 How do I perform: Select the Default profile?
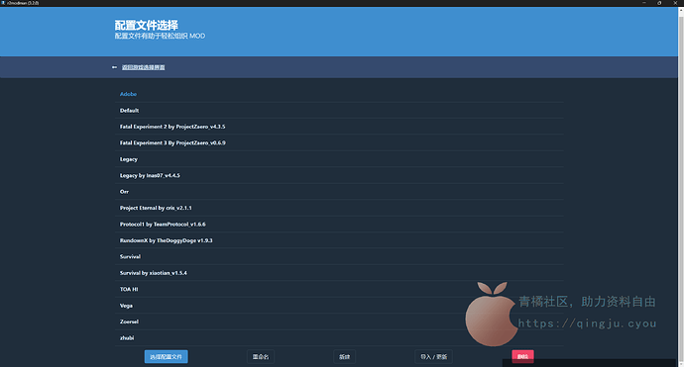pyautogui.click(x=339, y=111)
